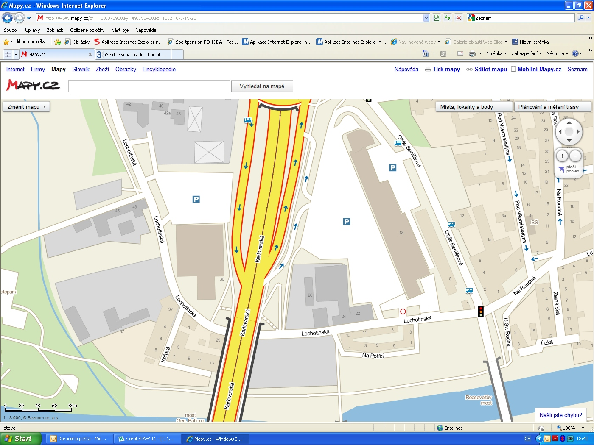Click the Oblíbené položky star button
This screenshot has height=445, width=594.
pos(24,42)
